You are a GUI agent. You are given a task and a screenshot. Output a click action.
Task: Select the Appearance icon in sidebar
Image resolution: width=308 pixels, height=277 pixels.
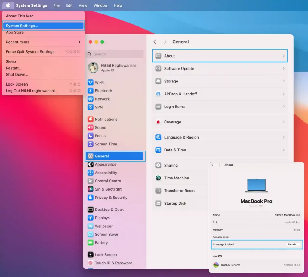[x=90, y=165]
